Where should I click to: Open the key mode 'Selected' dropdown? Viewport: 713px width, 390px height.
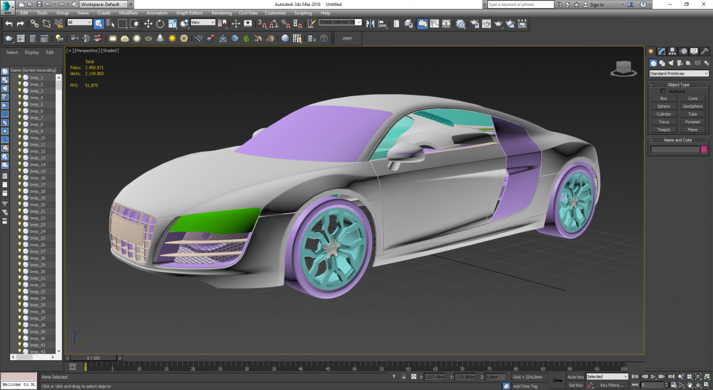click(607, 377)
